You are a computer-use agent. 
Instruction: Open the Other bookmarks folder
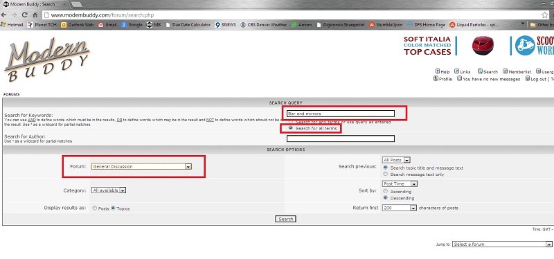(542, 25)
